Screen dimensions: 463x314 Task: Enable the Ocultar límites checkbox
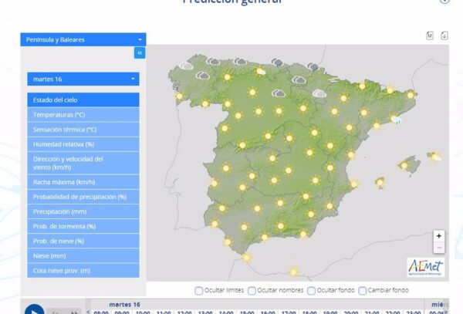tap(199, 291)
